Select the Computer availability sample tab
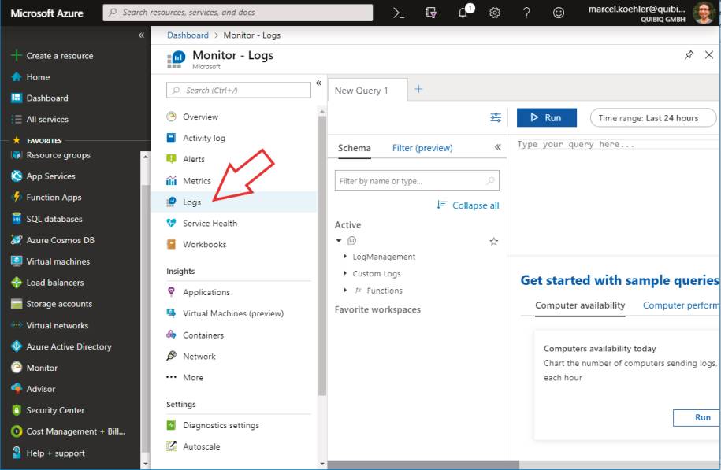This screenshot has height=470, width=721. pyautogui.click(x=580, y=305)
